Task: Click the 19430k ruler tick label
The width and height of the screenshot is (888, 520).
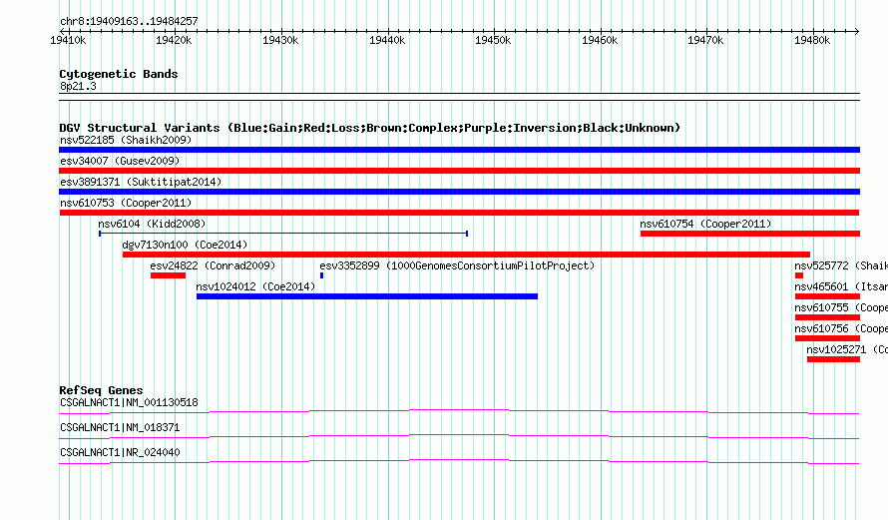Action: [280, 40]
